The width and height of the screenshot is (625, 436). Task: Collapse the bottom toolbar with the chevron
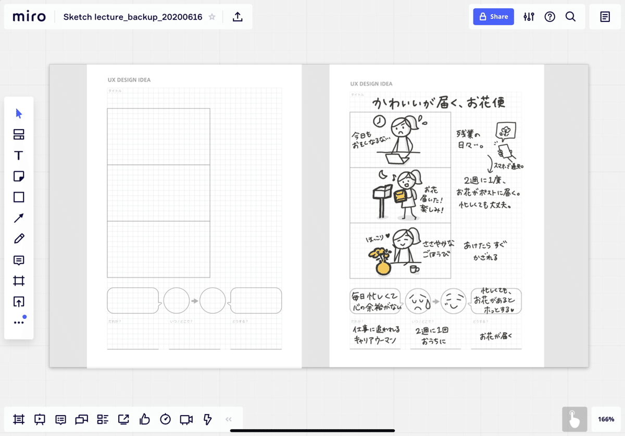(228, 419)
